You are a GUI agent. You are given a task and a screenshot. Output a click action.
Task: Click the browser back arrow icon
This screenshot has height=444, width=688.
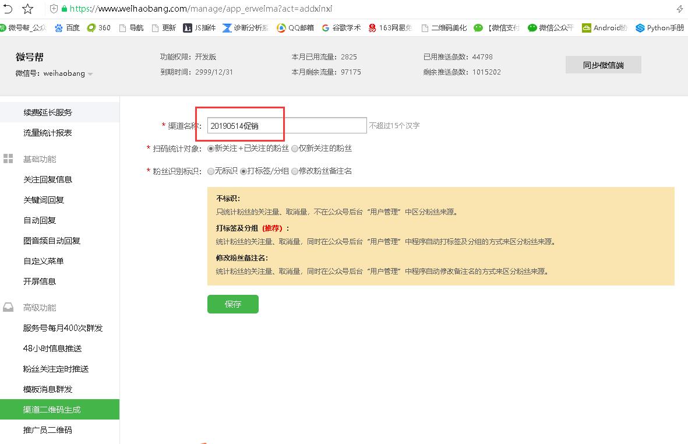pyautogui.click(x=8, y=8)
